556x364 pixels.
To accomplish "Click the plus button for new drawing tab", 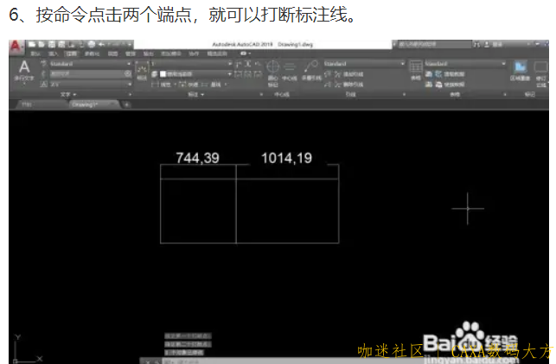I will 126,104.
